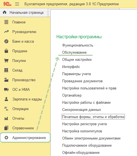The width and height of the screenshot is (137, 156).
Task: Click the Главное list icon
Action: [x=6, y=22]
